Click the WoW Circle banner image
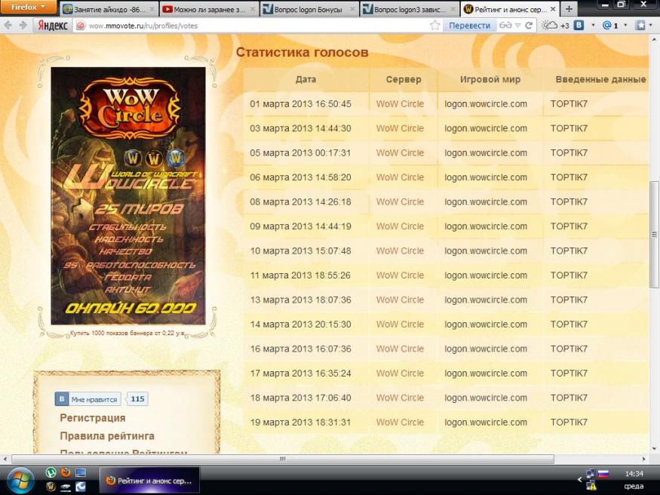 (x=127, y=196)
